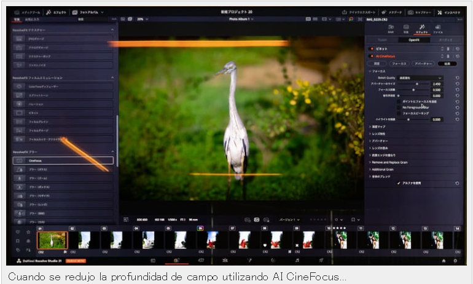Screen dimensions: 473x284
Task: Open Inspector three-dot options menu
Action: [459, 19]
